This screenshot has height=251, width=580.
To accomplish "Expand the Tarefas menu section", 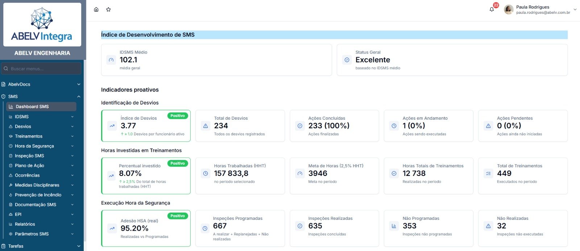I will tap(79, 246).
